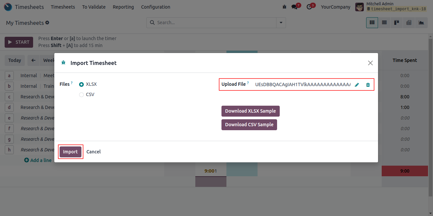Jump to Today
Screen dimensions: 433x216
click(15, 60)
